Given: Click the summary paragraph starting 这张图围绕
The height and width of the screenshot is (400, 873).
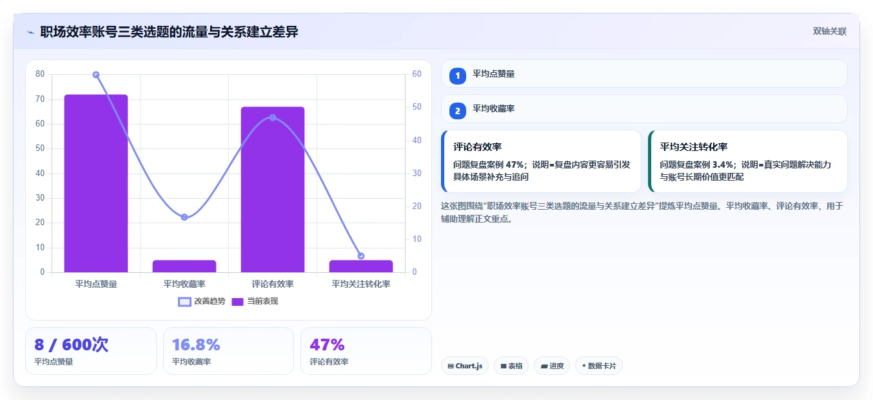Looking at the screenshot, I should 642,212.
